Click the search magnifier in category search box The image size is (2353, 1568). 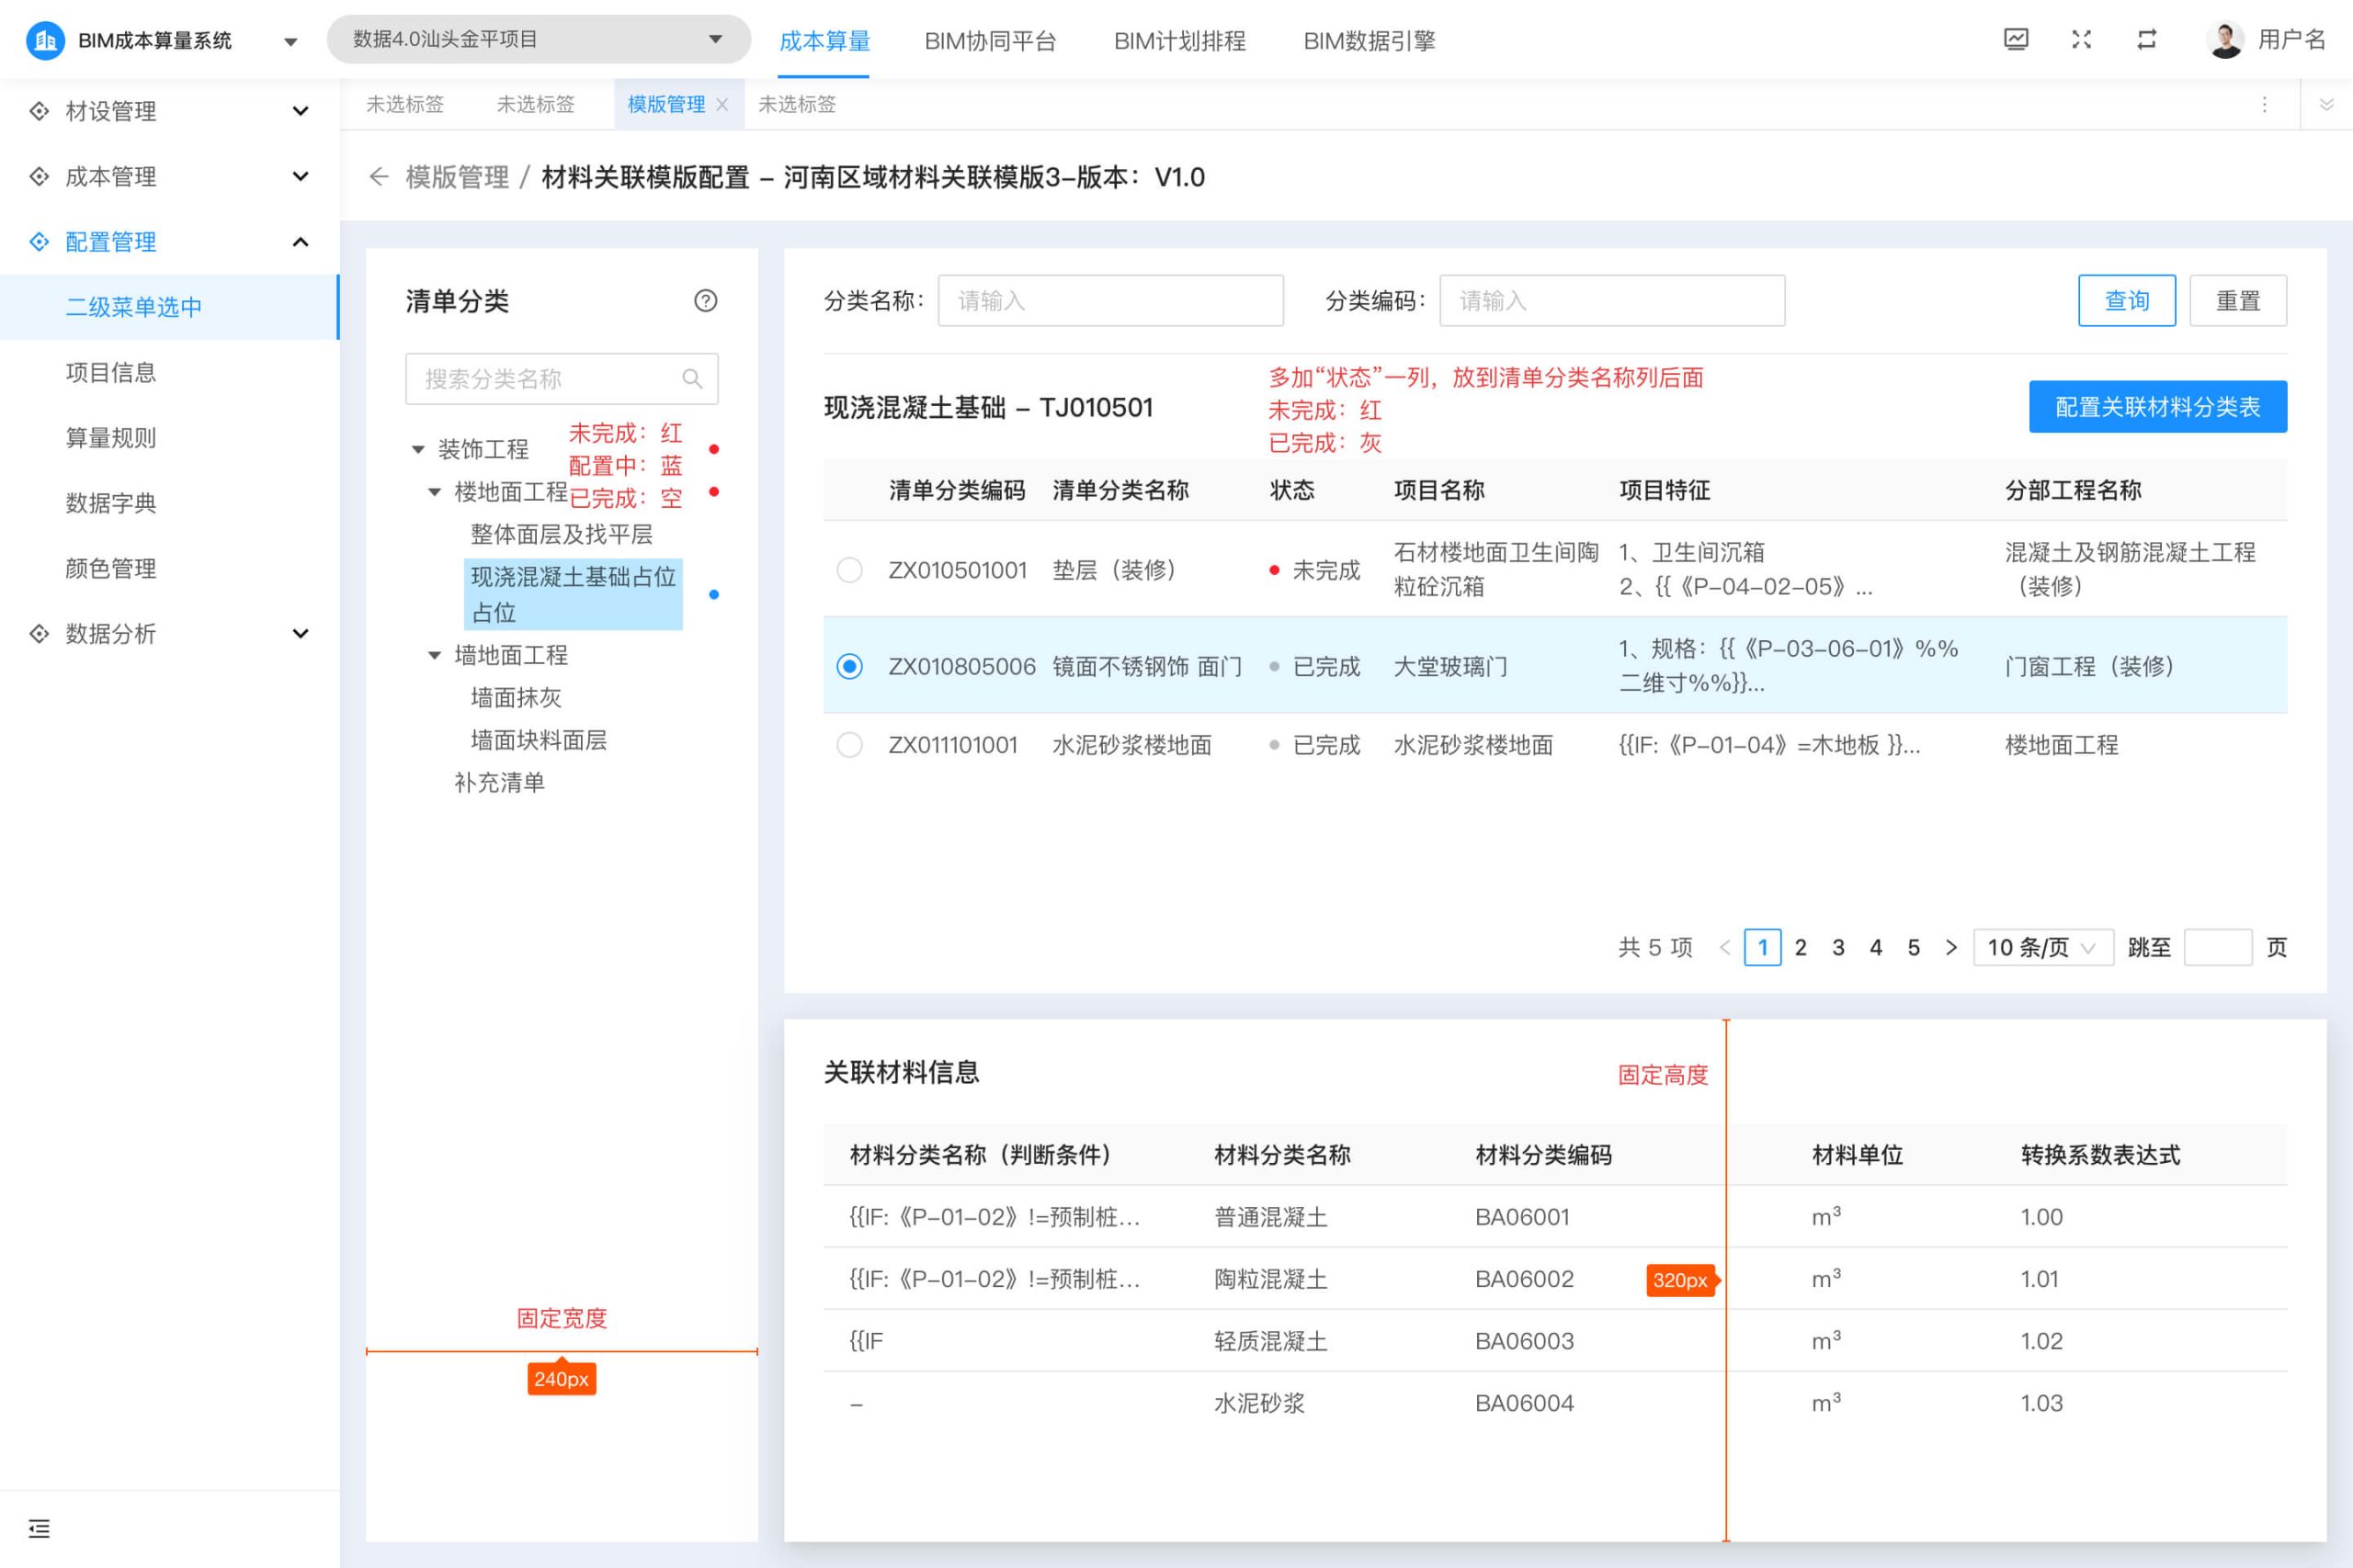(692, 379)
